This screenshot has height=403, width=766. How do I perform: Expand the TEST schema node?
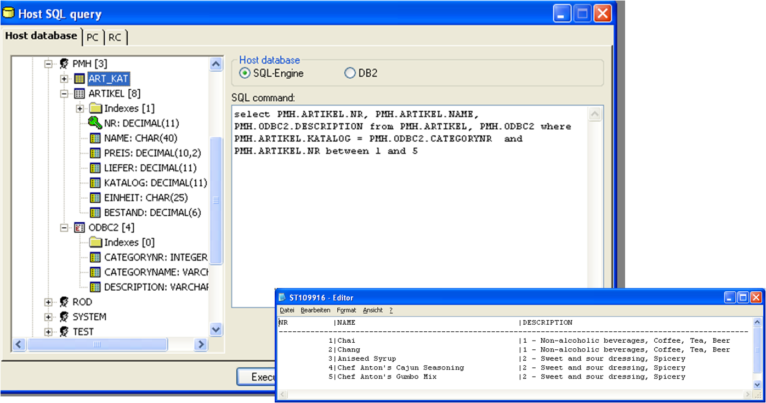[48, 331]
